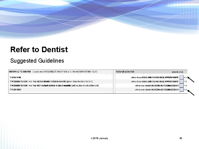This screenshot has height=149, width=199.
Task: Click the high-risk 'AS SOON AS POSSIBLE (ASAP)' text
Action: (x=165, y=90)
